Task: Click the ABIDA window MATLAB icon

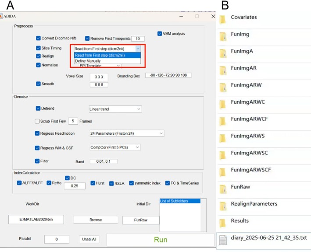Action: (1, 16)
